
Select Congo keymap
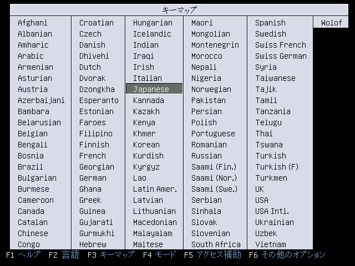click(x=29, y=244)
